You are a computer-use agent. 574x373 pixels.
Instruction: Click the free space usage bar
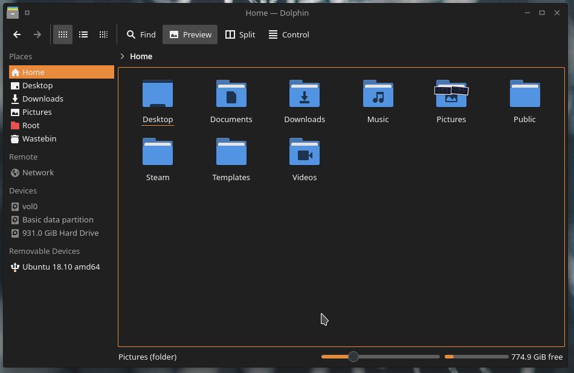476,357
